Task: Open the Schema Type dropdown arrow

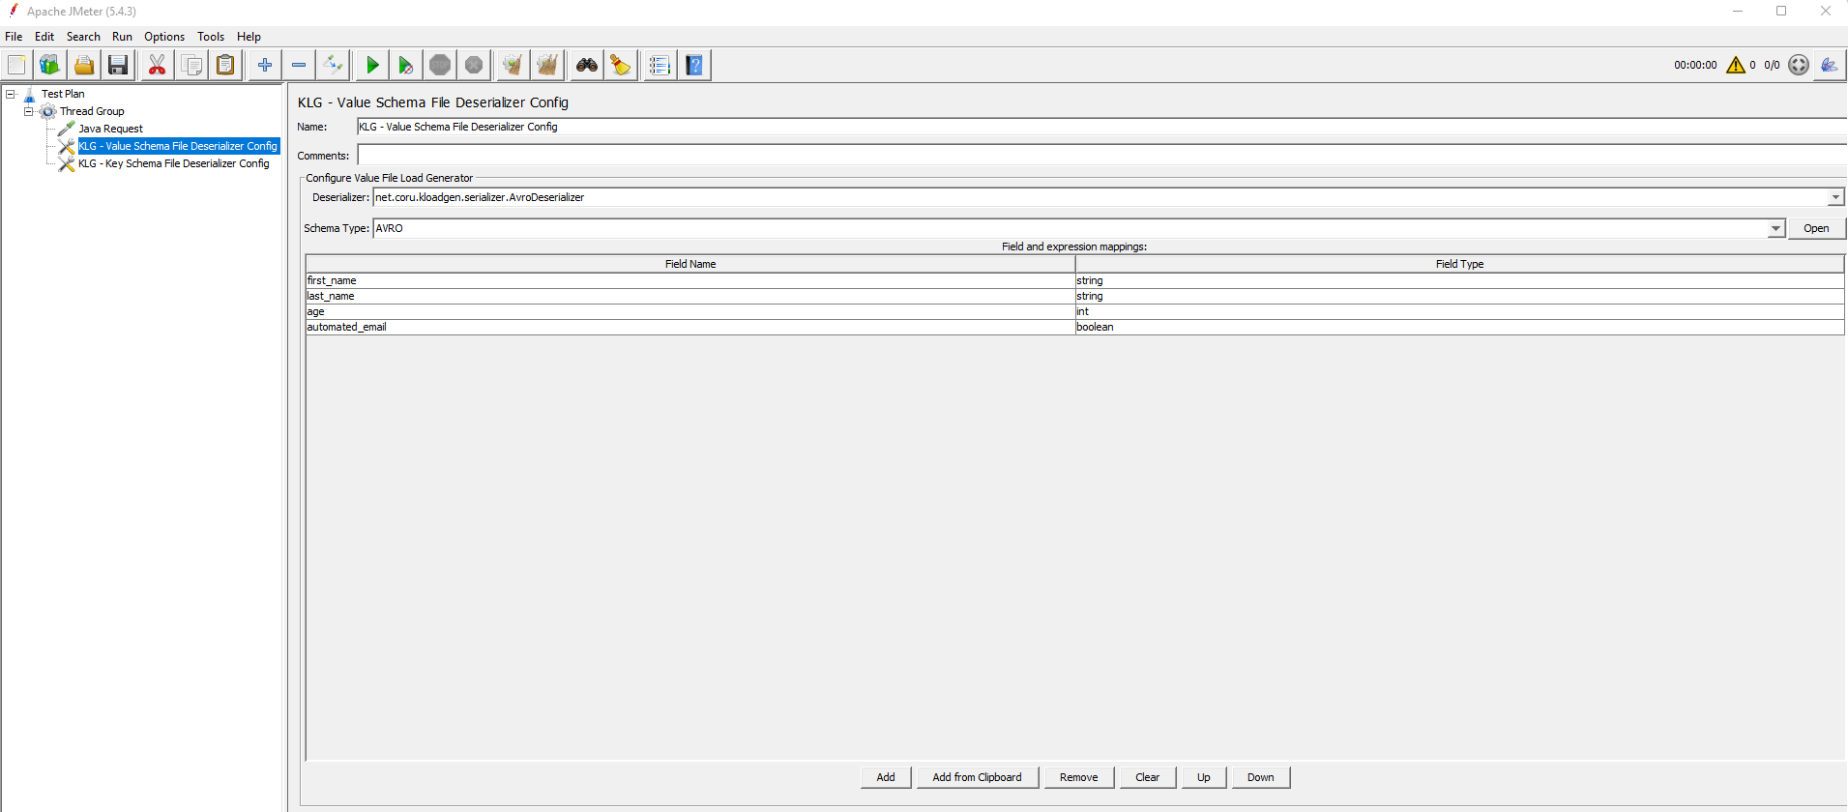Action: (x=1776, y=228)
